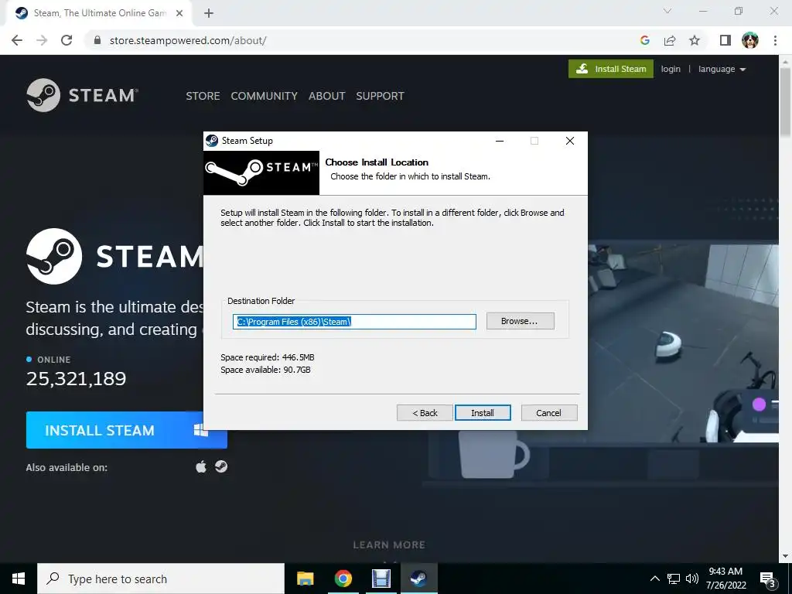Open the ABOUT menu on Steam site
The image size is (792, 594).
click(x=327, y=96)
